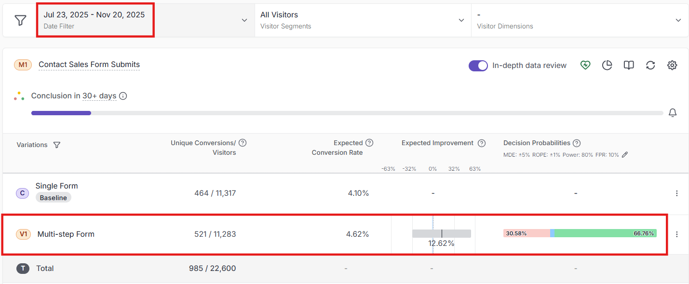Open three-dot menu for Single Form row

pos(676,193)
